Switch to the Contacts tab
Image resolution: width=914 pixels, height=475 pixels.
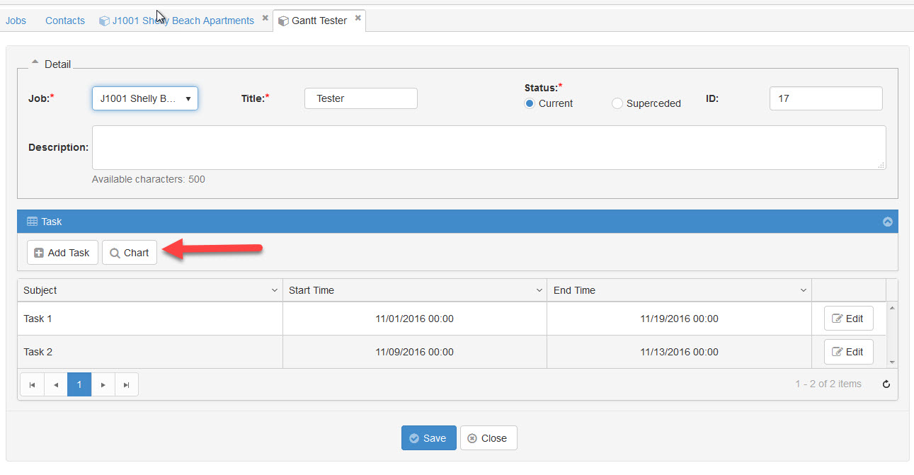pos(65,21)
